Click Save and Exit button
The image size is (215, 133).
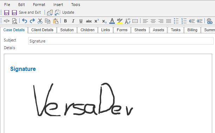point(26,13)
